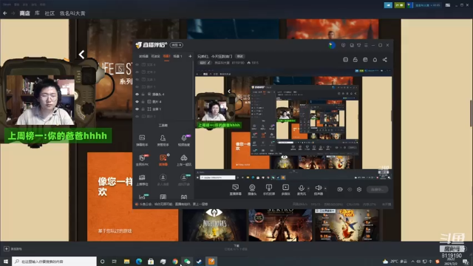Open the settings gear beside the start-stream button
Viewport: 473px width, 266px height.
click(x=359, y=189)
